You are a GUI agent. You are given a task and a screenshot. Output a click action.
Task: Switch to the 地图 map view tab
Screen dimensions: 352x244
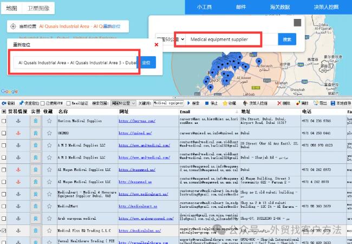click(x=11, y=8)
